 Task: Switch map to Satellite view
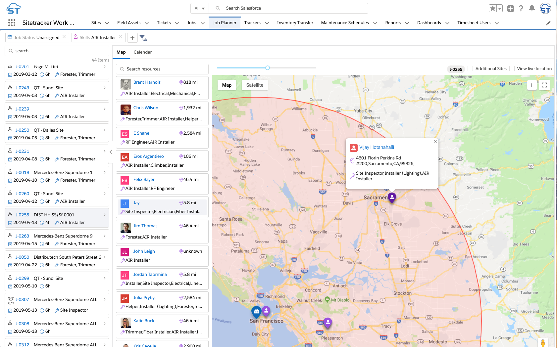(x=255, y=85)
